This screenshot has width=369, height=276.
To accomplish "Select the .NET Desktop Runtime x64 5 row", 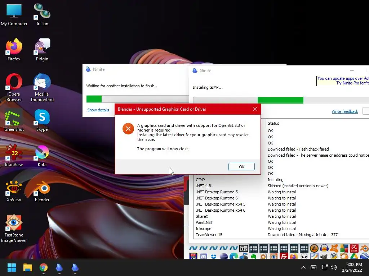I will click(281, 204).
